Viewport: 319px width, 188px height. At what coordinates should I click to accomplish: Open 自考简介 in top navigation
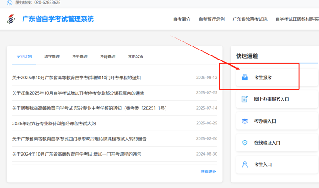(x=182, y=19)
